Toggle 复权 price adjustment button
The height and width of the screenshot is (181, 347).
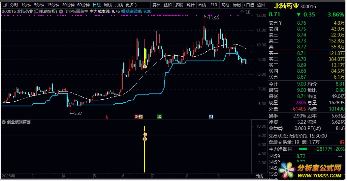coord(156,5)
